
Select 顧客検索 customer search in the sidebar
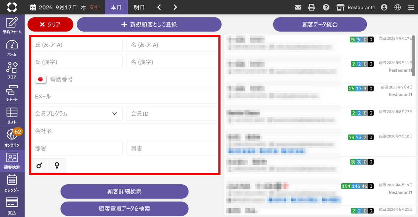(12, 161)
